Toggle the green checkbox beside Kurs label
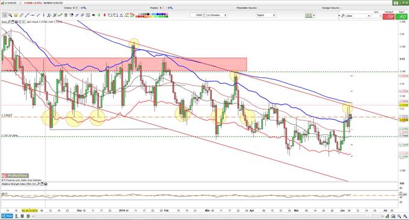This screenshot has height=220, width=409. click(23, 22)
